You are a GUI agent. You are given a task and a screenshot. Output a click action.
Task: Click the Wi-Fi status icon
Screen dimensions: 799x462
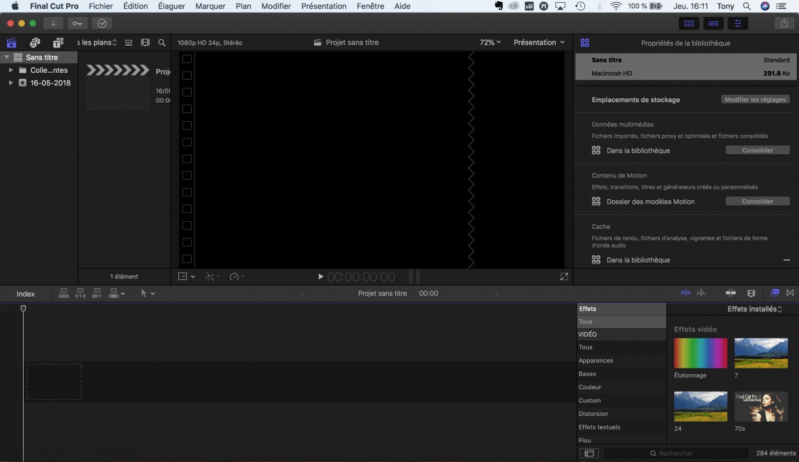616,6
